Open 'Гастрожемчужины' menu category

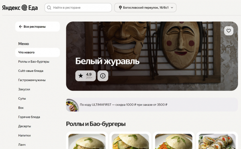(32, 80)
